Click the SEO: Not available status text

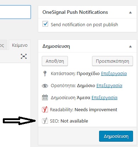click(69, 121)
